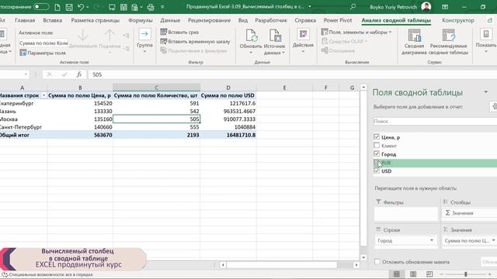Select column C header
497x279 pixels.
[157, 88]
